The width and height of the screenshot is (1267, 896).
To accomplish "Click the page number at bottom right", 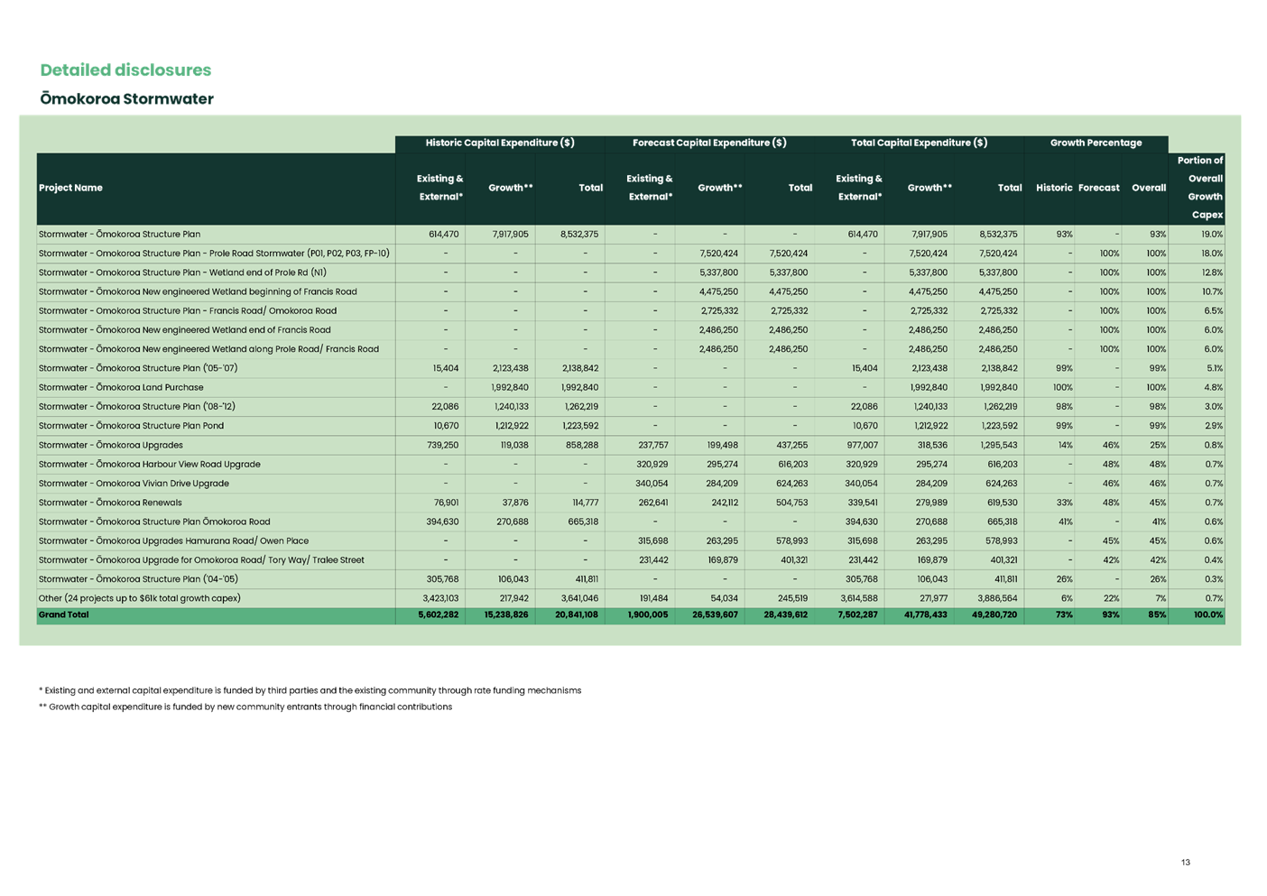I will [x=1186, y=862].
